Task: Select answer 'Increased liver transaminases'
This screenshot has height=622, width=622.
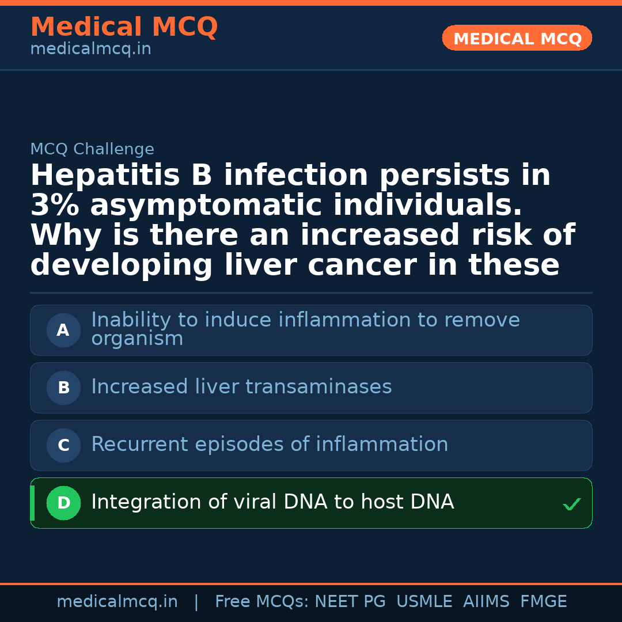Action: pos(241,387)
